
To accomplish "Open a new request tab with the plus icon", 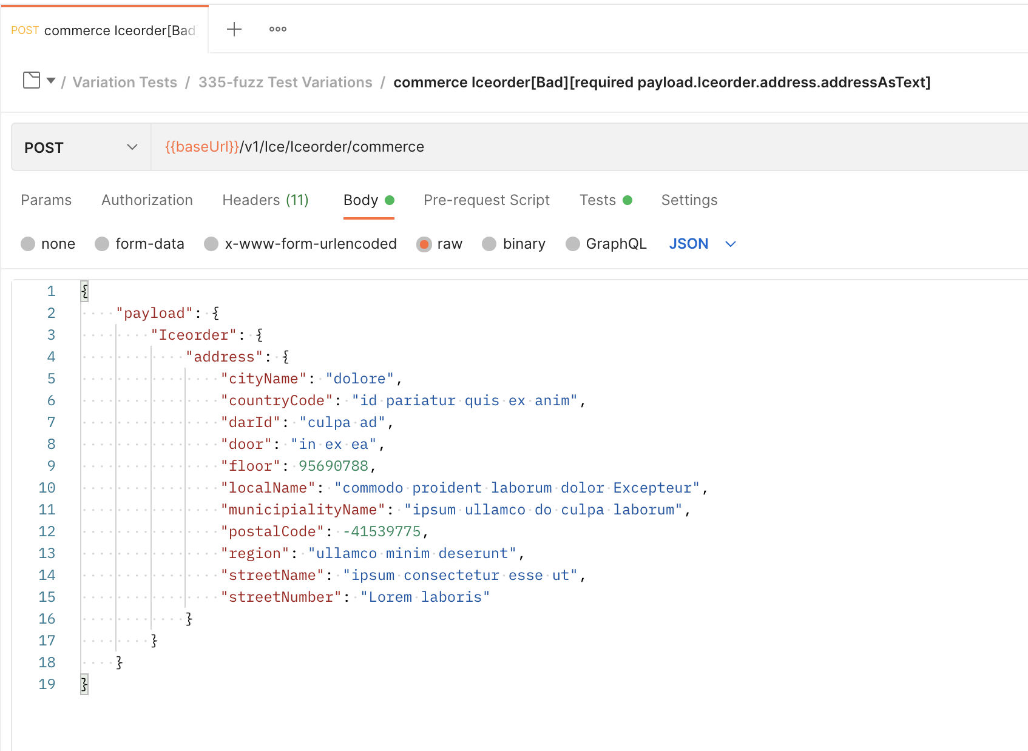I will [x=234, y=29].
